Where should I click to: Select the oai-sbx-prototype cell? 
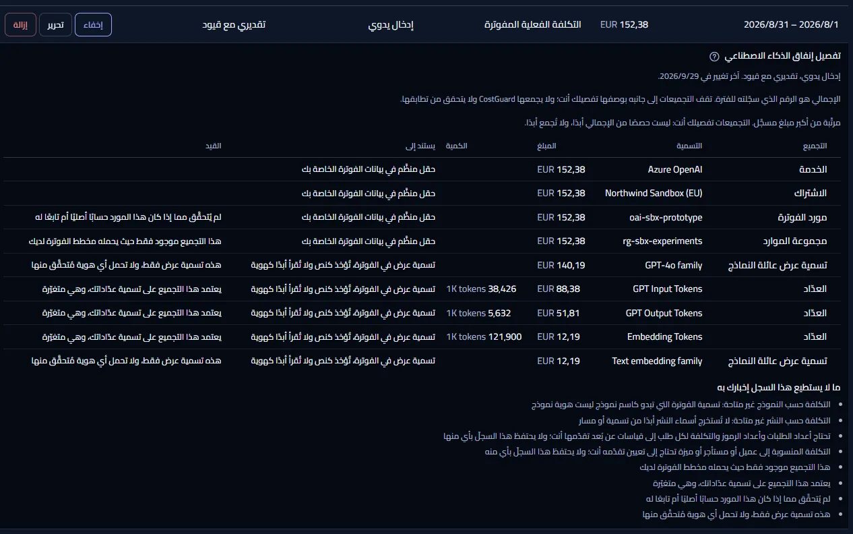coord(665,217)
